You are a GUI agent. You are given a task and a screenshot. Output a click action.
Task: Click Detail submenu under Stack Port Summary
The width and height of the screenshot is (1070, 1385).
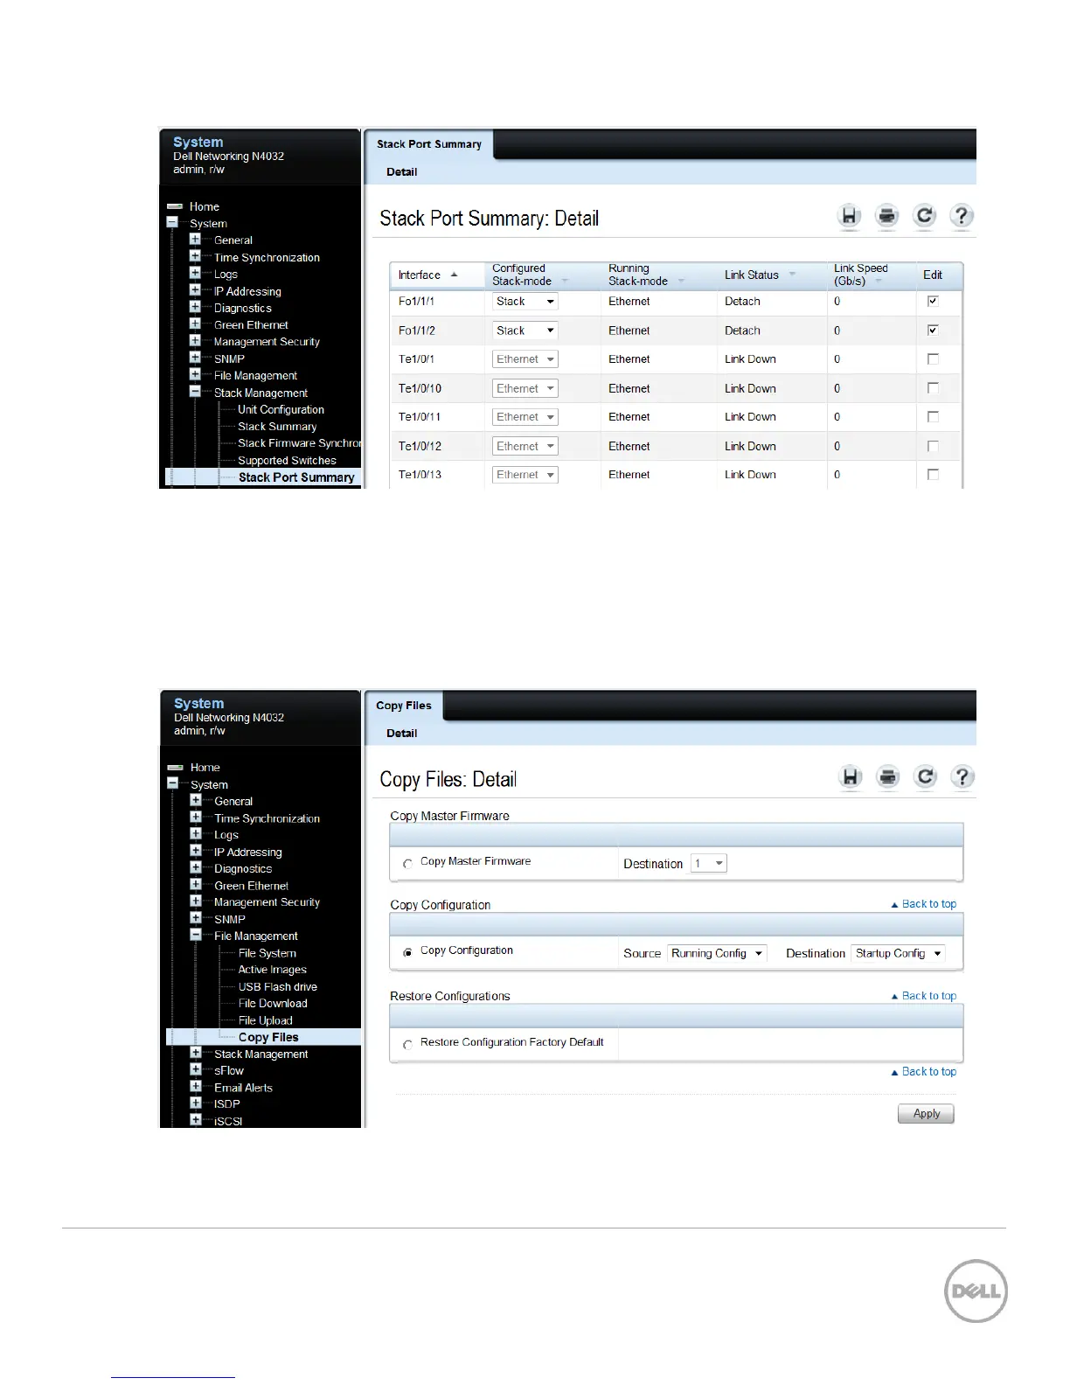click(402, 172)
